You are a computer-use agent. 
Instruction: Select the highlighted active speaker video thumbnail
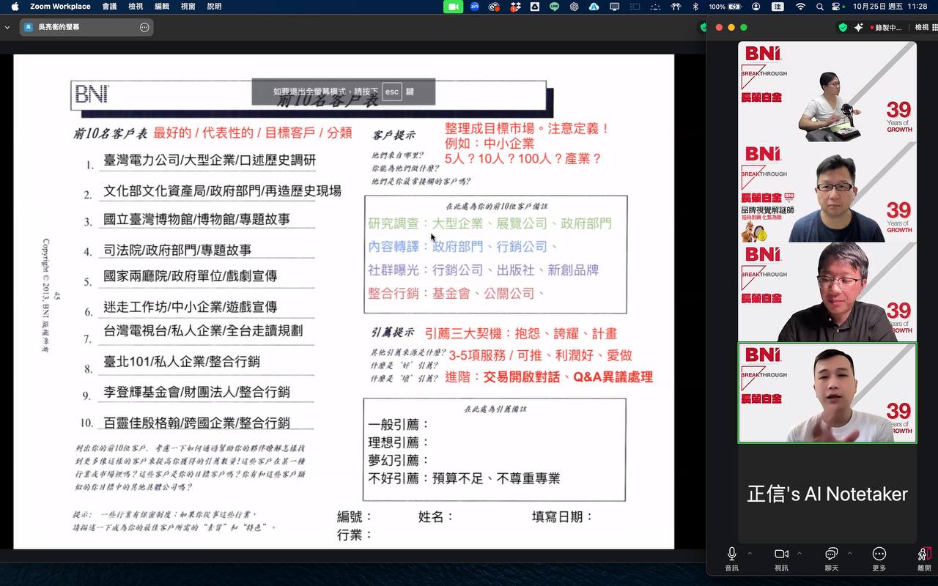point(827,393)
